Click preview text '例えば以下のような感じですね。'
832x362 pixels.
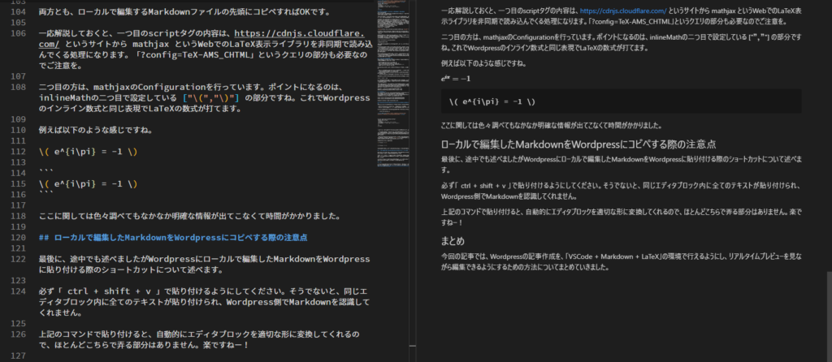click(483, 63)
